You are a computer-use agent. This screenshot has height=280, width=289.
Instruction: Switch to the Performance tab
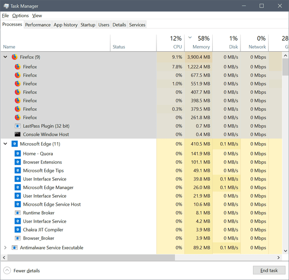(x=38, y=25)
